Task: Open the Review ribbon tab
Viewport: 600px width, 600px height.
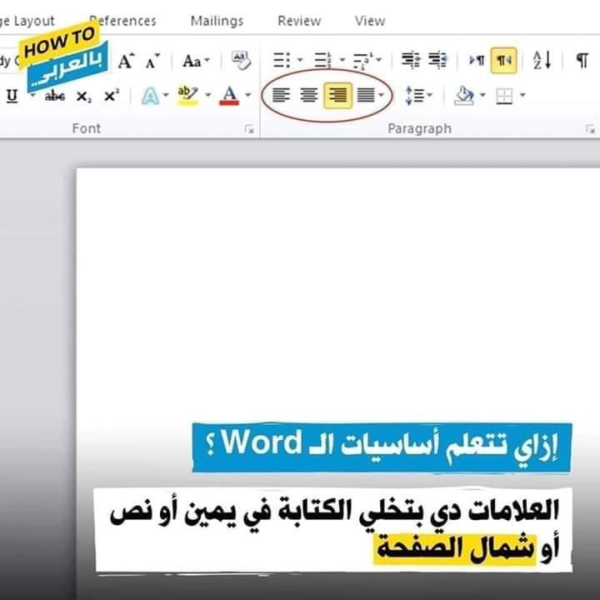Action: 299,21
